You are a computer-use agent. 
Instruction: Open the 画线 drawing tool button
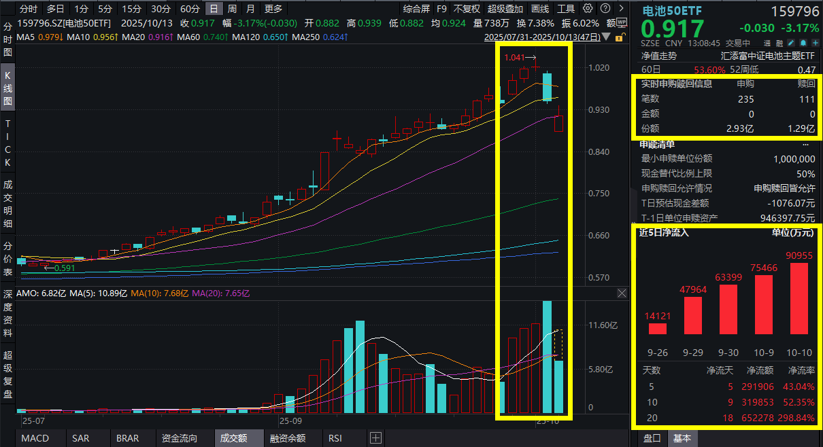coord(539,9)
